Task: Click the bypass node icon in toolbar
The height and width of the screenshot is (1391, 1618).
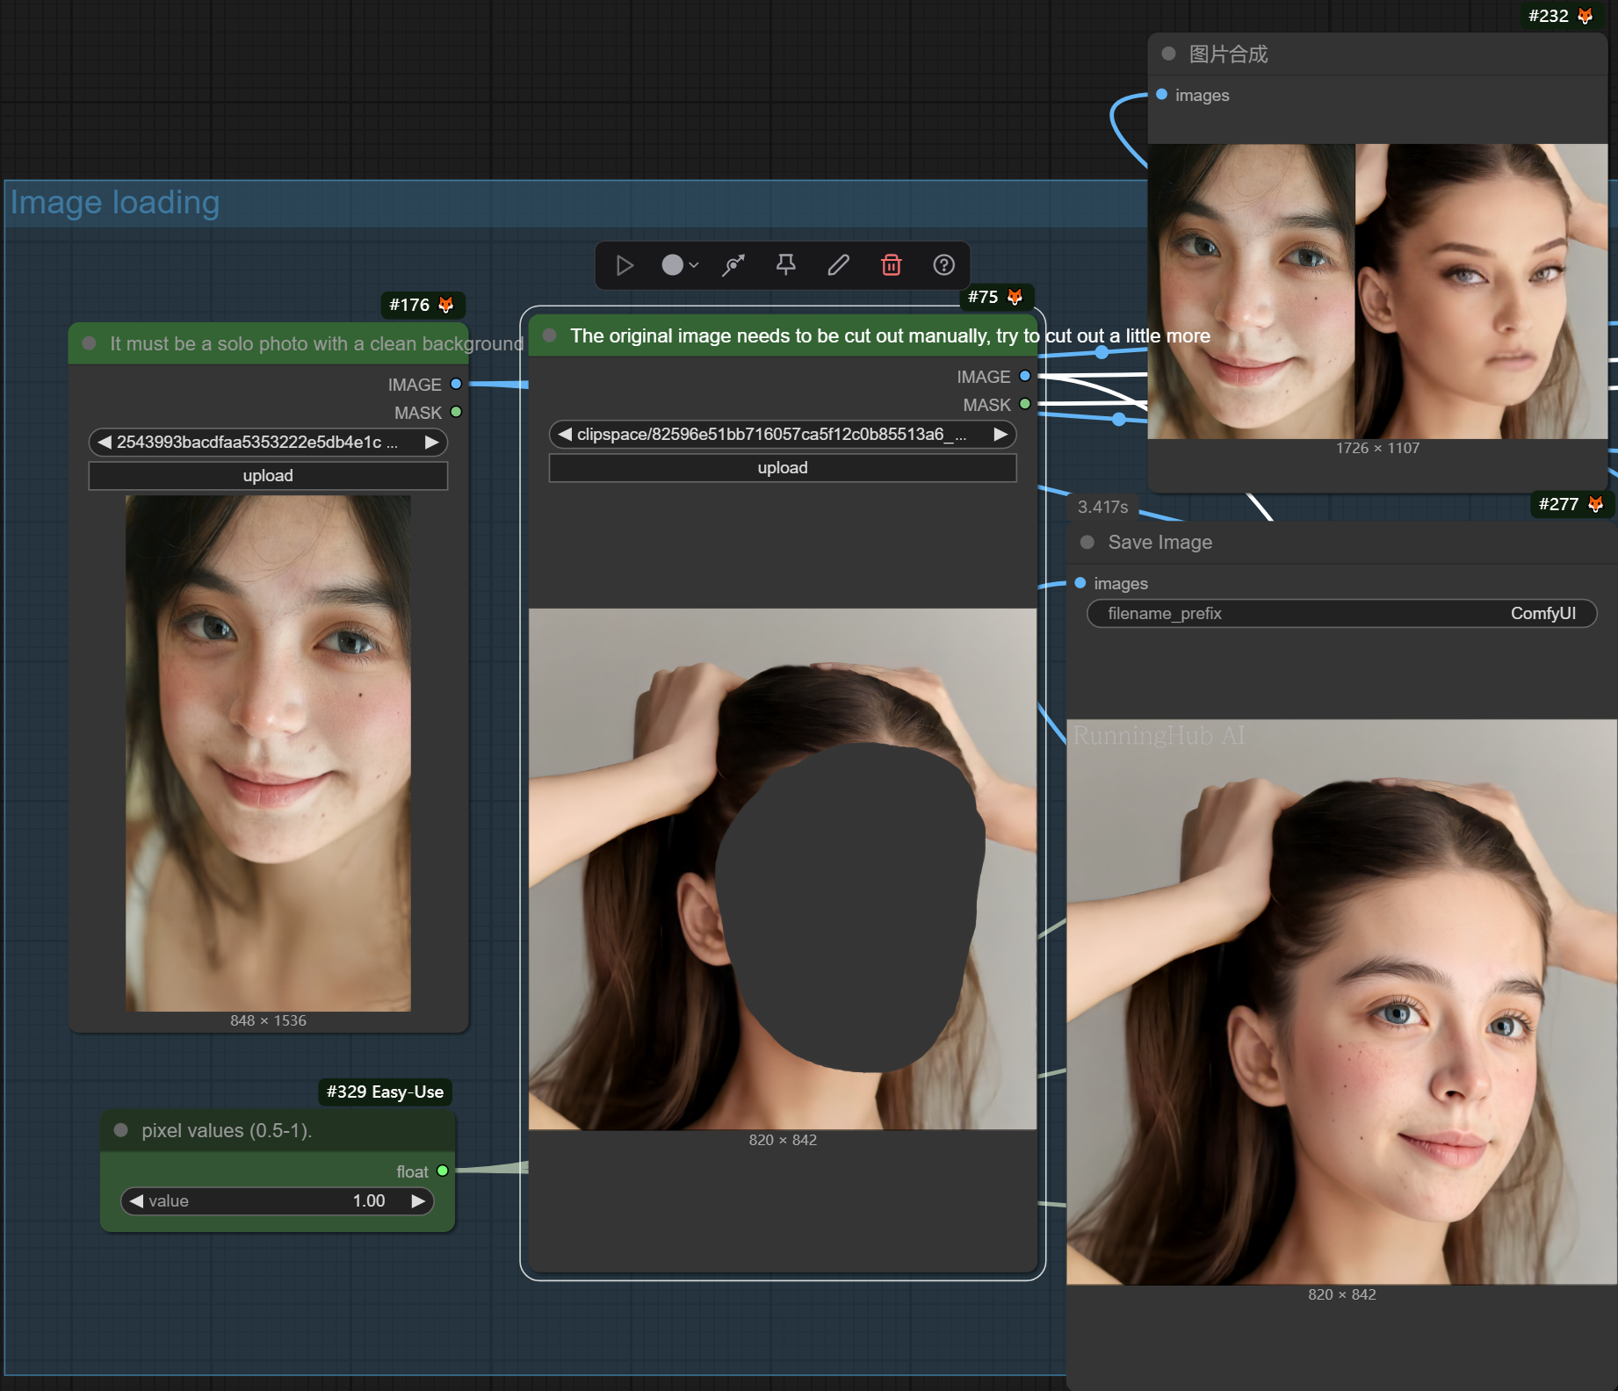Action: (x=733, y=265)
